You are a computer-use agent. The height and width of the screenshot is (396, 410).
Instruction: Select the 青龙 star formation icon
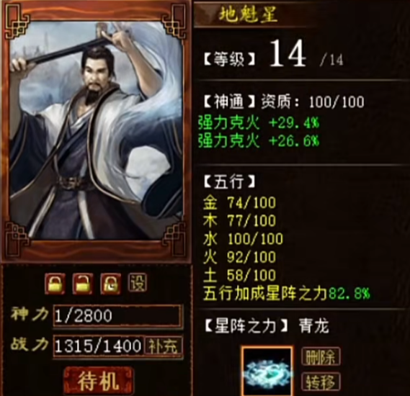click(x=267, y=371)
